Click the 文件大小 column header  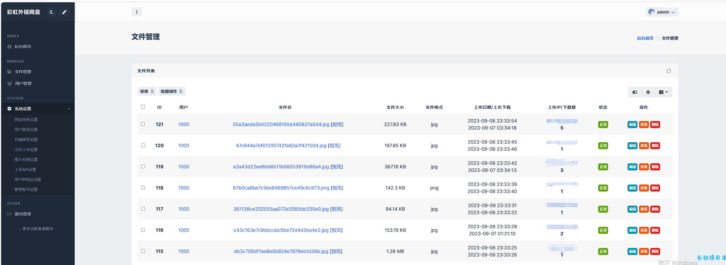point(395,107)
